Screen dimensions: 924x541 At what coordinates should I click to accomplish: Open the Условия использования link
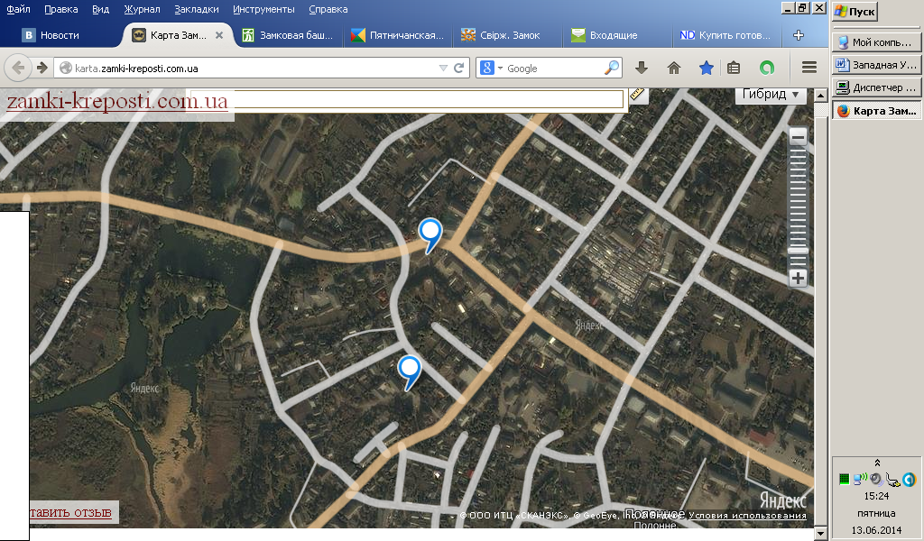pyautogui.click(x=747, y=515)
